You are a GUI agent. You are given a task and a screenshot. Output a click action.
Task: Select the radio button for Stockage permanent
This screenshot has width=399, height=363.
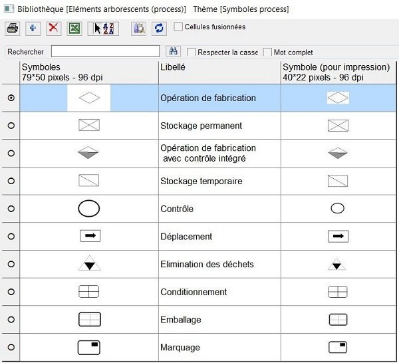click(11, 126)
